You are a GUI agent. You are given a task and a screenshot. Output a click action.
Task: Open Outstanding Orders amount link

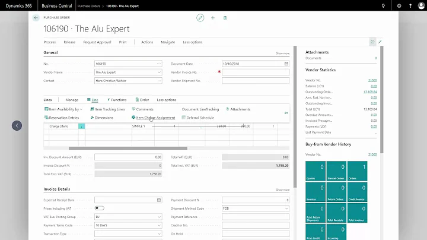pyautogui.click(x=370, y=92)
